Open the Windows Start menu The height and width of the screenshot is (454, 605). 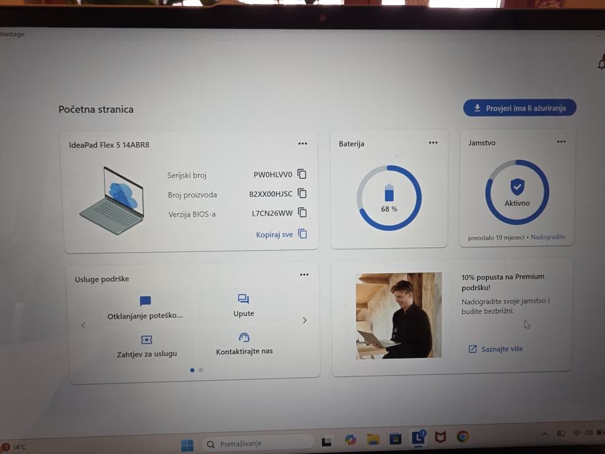(187, 445)
